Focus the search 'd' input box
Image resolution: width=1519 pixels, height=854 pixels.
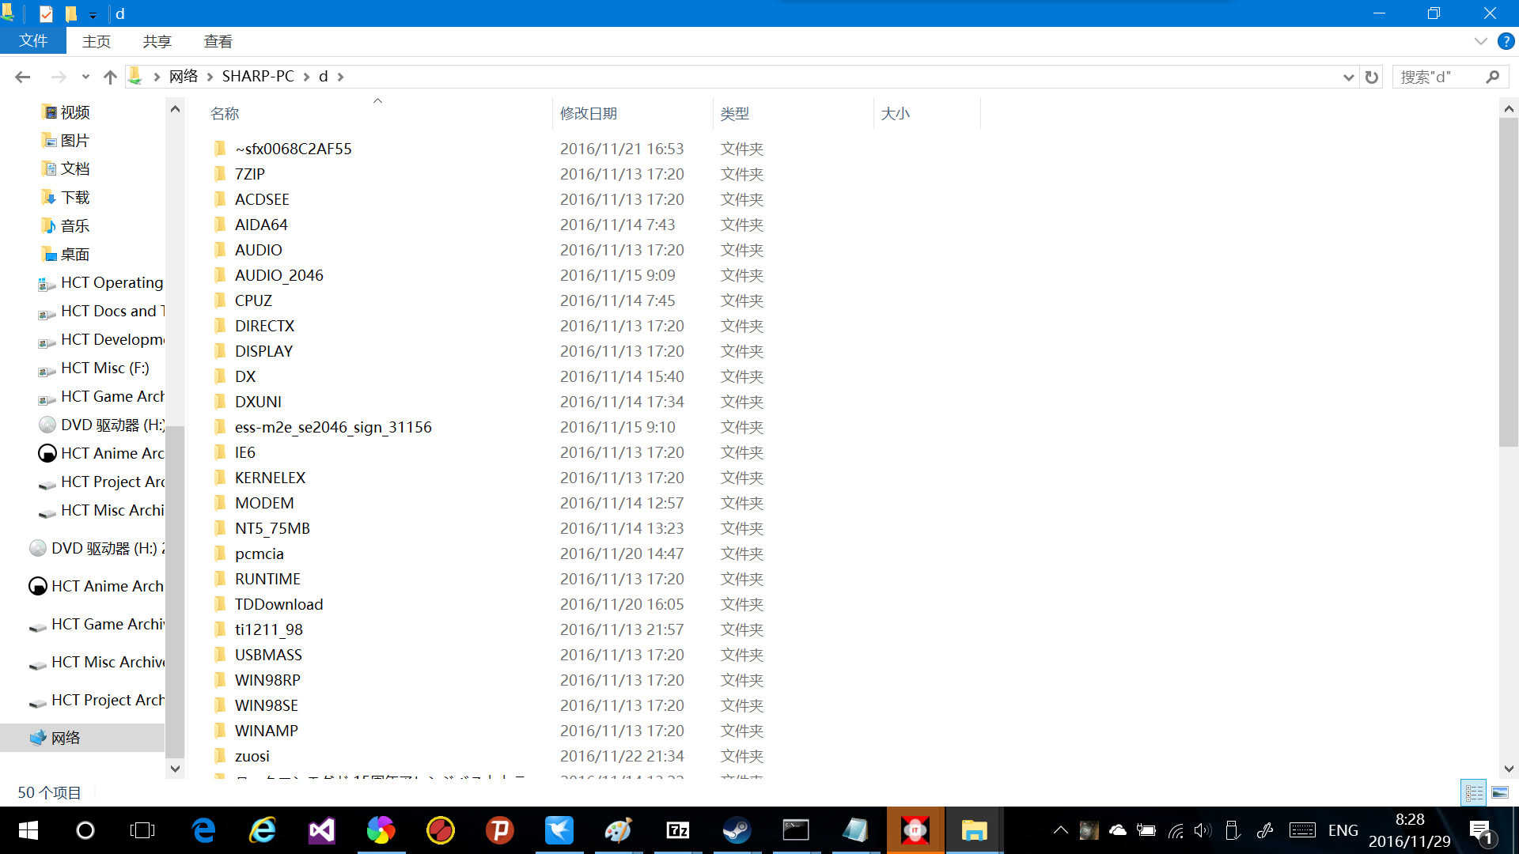pyautogui.click(x=1438, y=77)
